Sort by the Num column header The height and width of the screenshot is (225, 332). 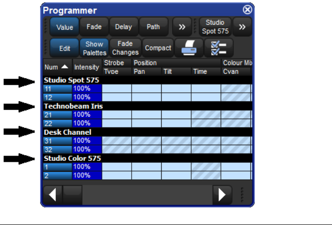(58, 67)
